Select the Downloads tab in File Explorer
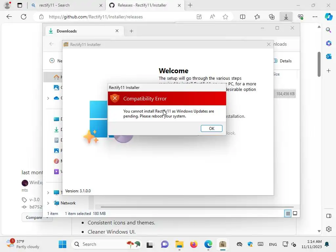Image resolution: width=336 pixels, height=252 pixels. tap(85, 31)
